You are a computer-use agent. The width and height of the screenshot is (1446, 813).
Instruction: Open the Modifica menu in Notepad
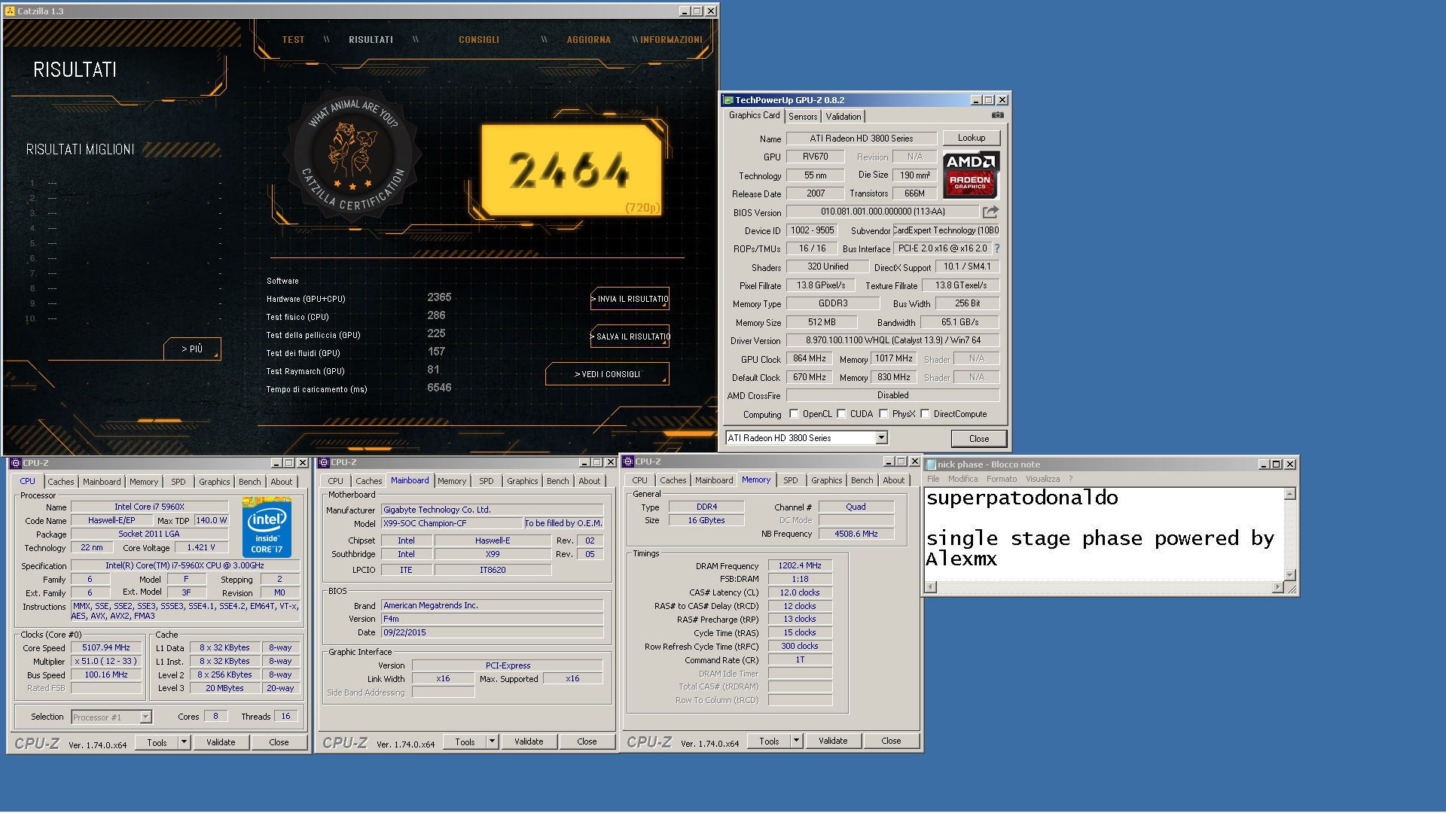pyautogui.click(x=962, y=479)
